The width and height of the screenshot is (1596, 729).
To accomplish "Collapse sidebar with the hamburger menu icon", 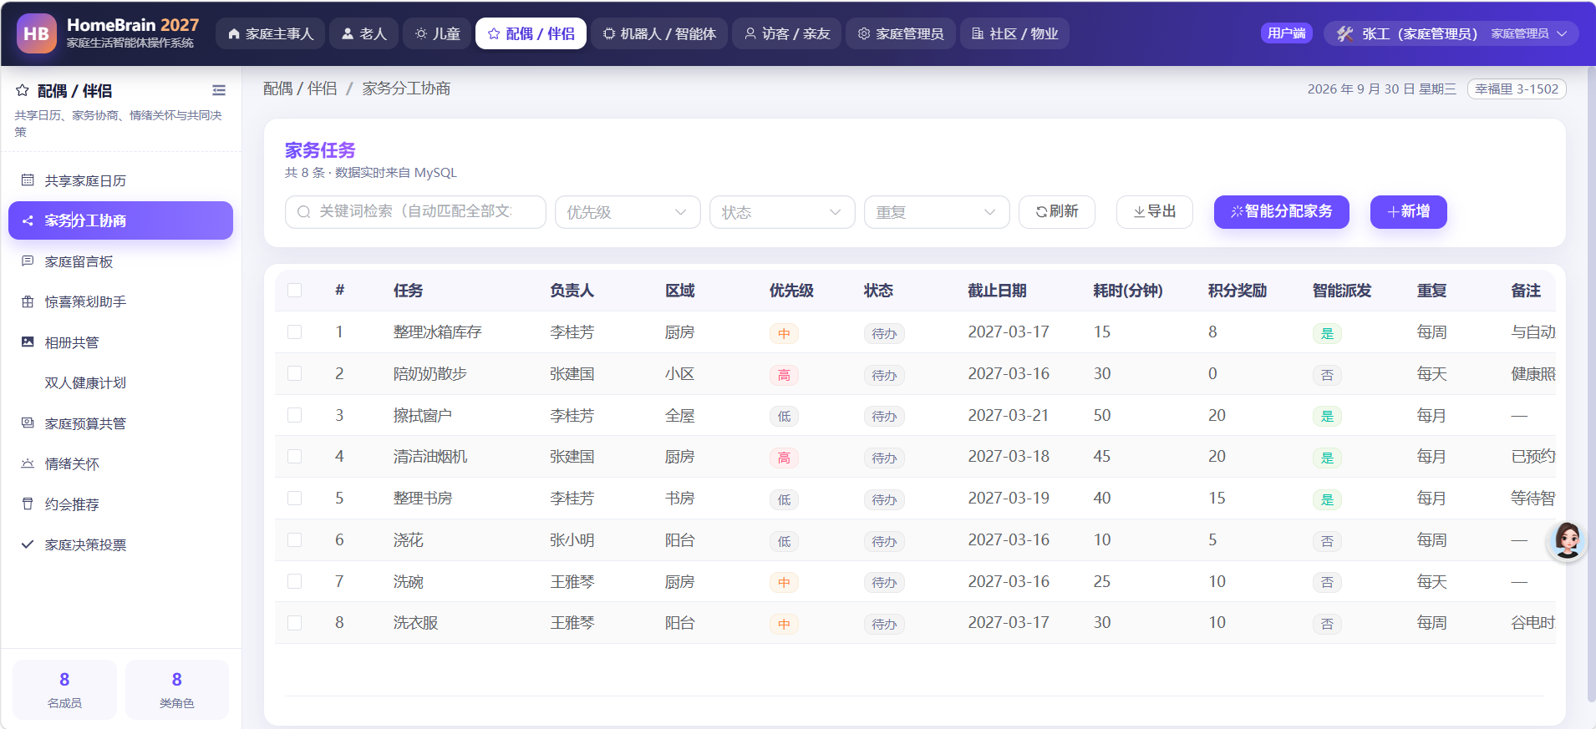I will pyautogui.click(x=219, y=90).
